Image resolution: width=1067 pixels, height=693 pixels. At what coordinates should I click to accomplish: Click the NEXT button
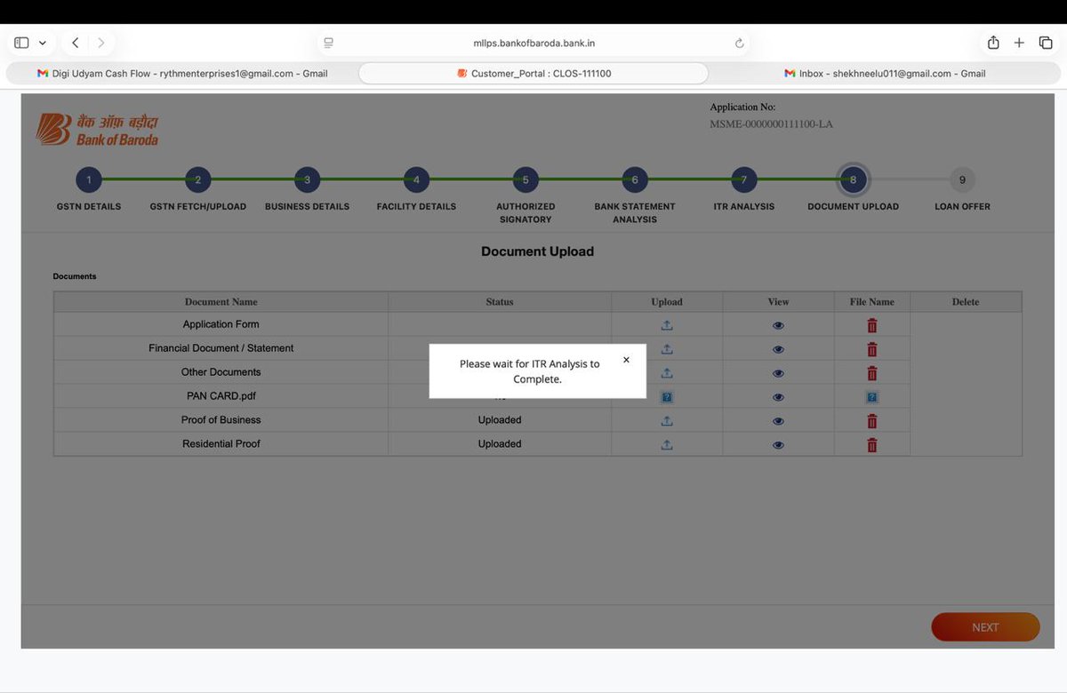tap(985, 627)
